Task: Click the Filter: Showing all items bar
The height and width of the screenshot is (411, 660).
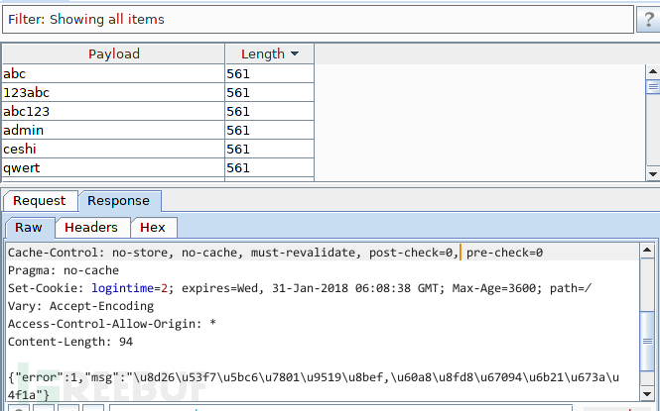Action: pyautogui.click(x=318, y=19)
